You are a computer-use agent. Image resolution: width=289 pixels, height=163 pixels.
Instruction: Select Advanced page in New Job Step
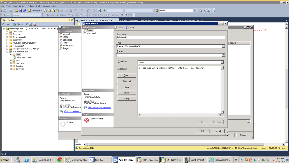[91, 33]
